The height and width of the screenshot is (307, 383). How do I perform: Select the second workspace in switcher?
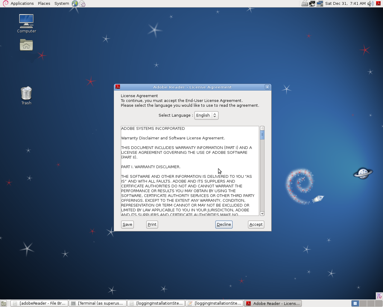[x=363, y=303]
